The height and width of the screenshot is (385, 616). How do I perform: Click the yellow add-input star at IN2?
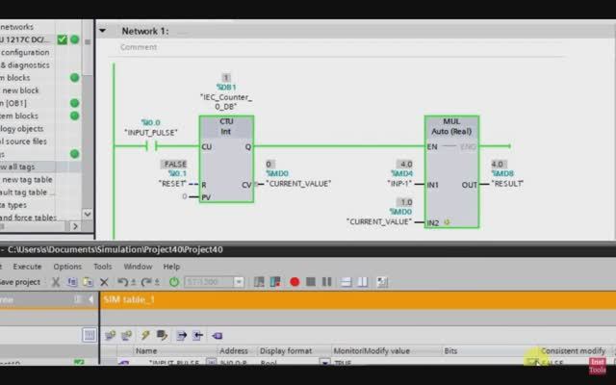447,222
